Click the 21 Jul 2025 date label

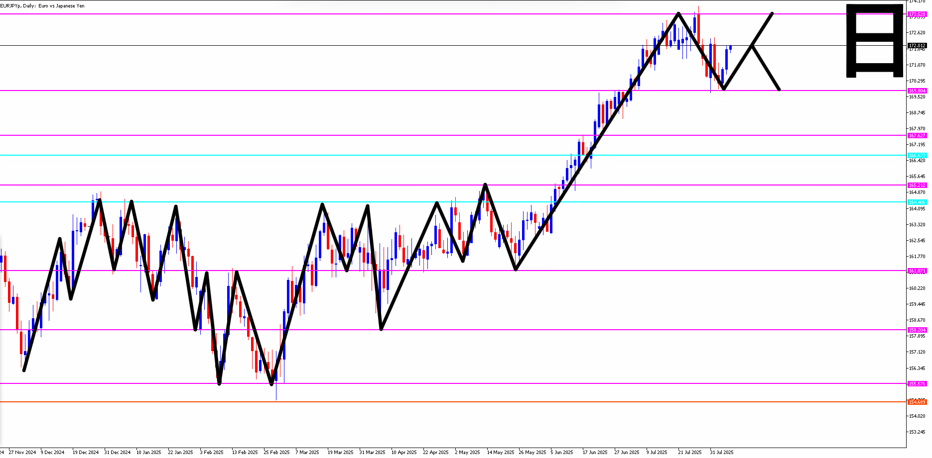[689, 452]
